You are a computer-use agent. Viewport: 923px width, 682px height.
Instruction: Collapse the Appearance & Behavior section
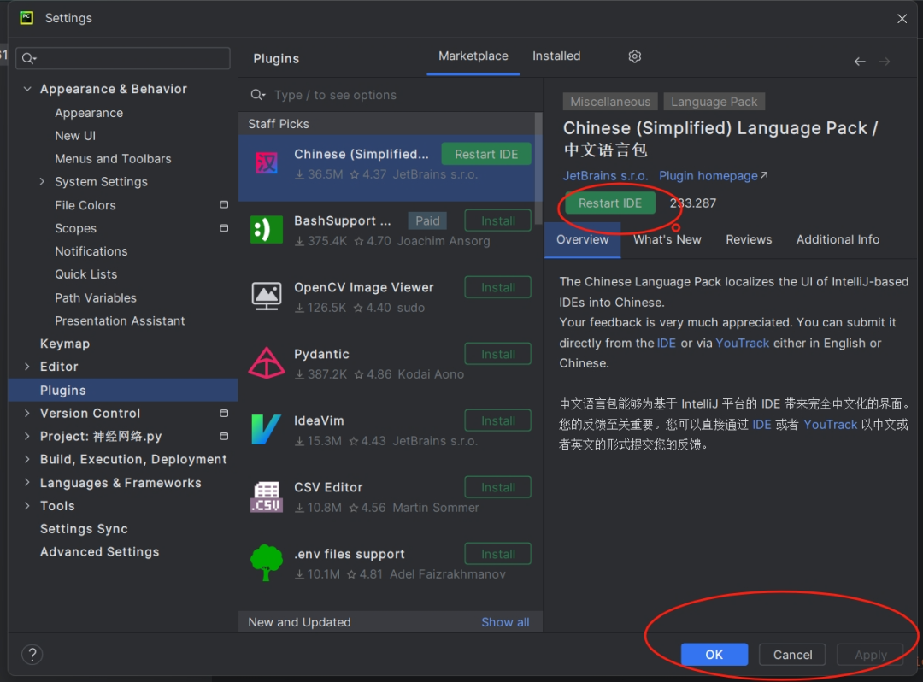click(x=27, y=89)
